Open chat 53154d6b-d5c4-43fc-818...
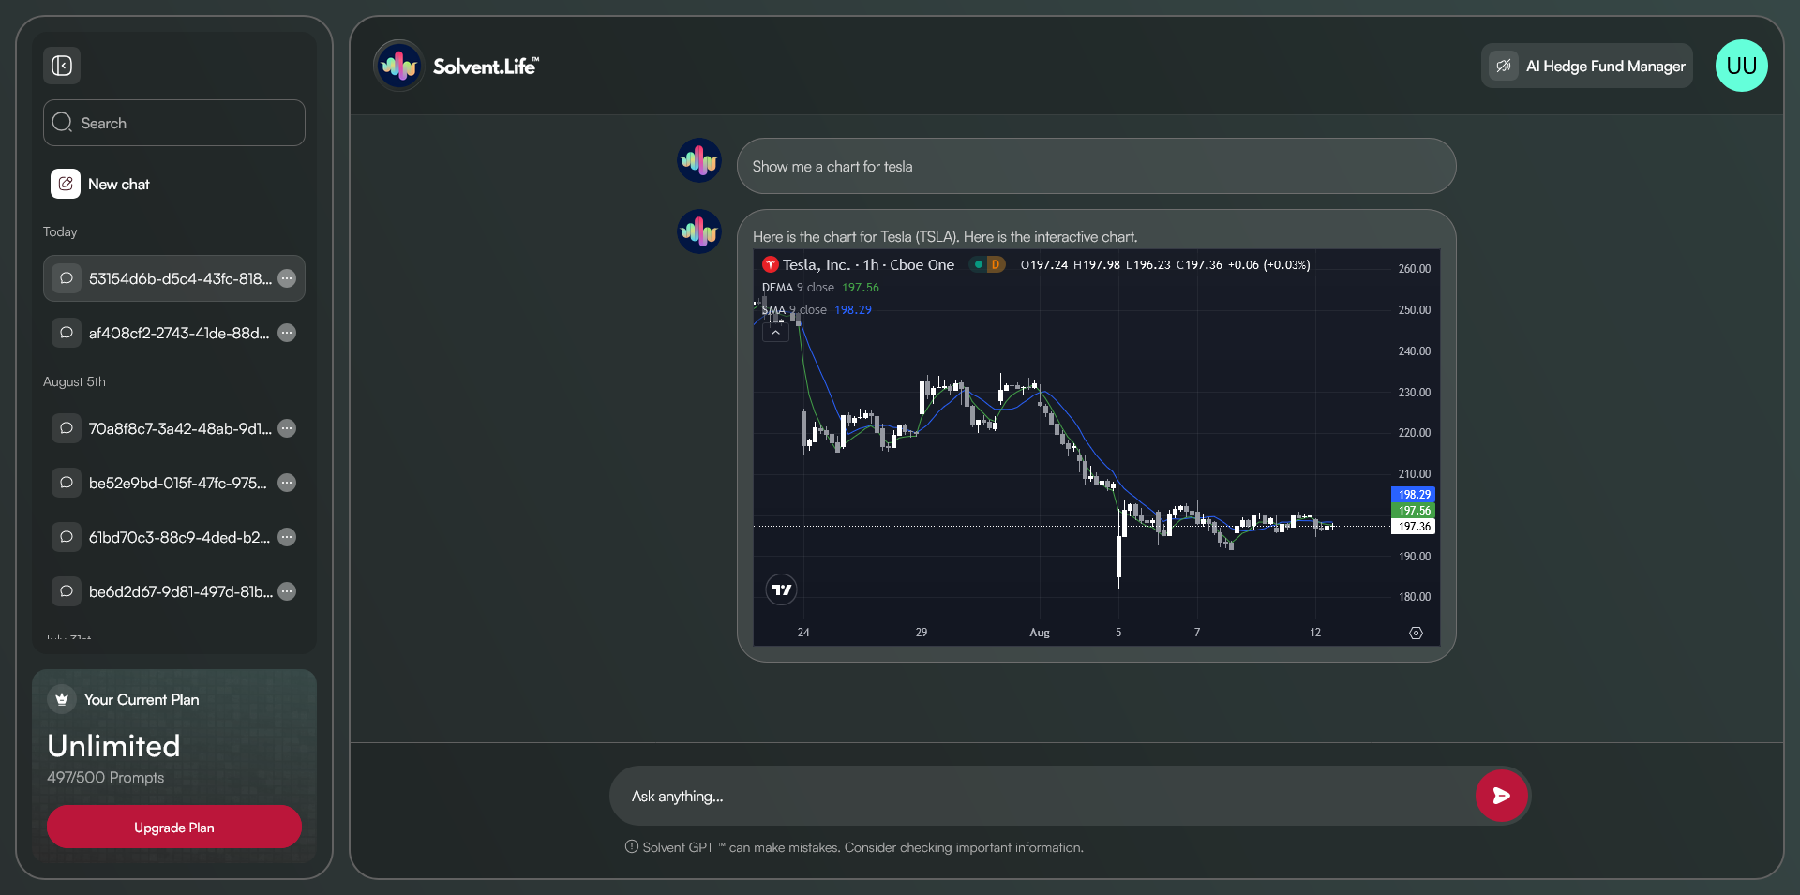 [x=174, y=278]
